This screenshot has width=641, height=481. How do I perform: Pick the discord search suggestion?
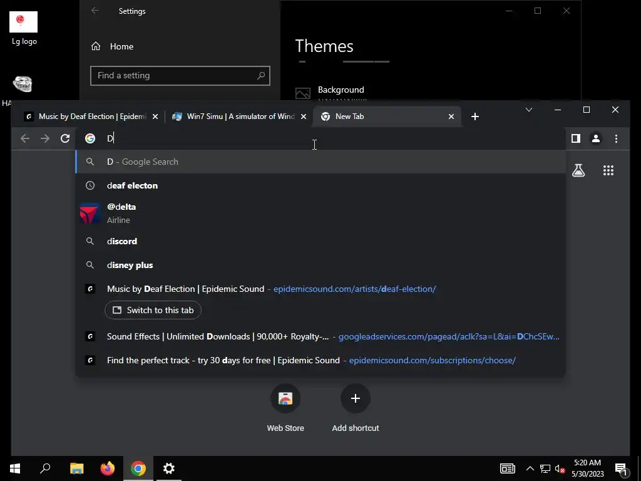(320, 241)
